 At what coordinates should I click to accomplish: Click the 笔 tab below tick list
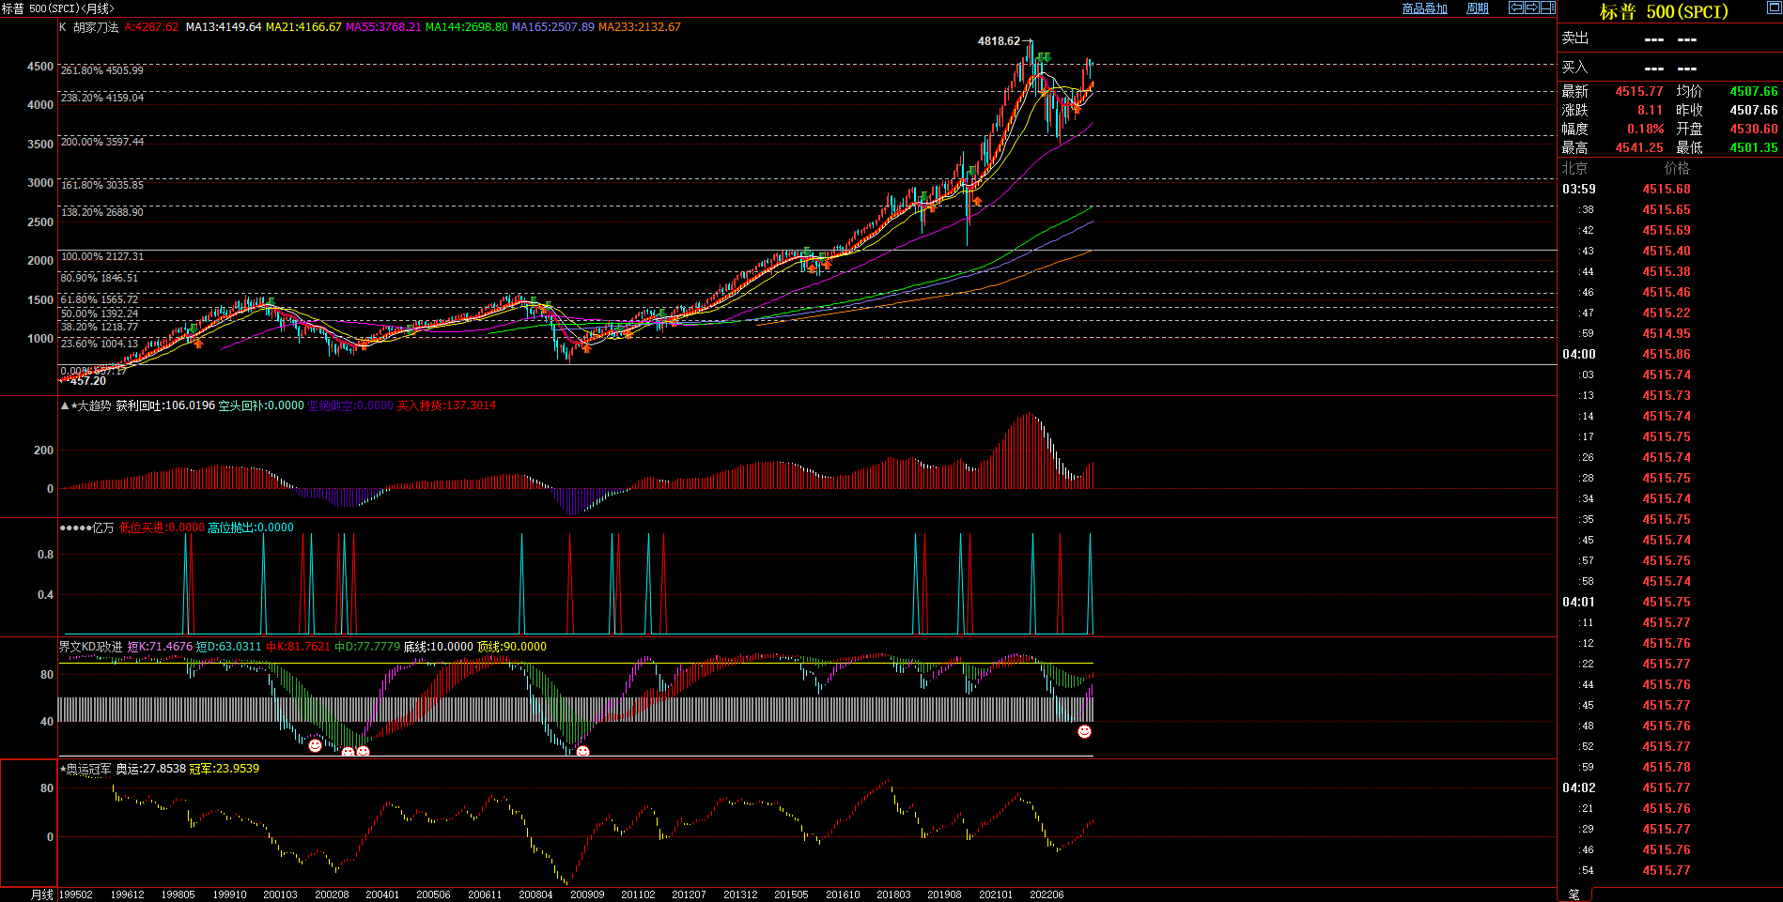click(1574, 894)
